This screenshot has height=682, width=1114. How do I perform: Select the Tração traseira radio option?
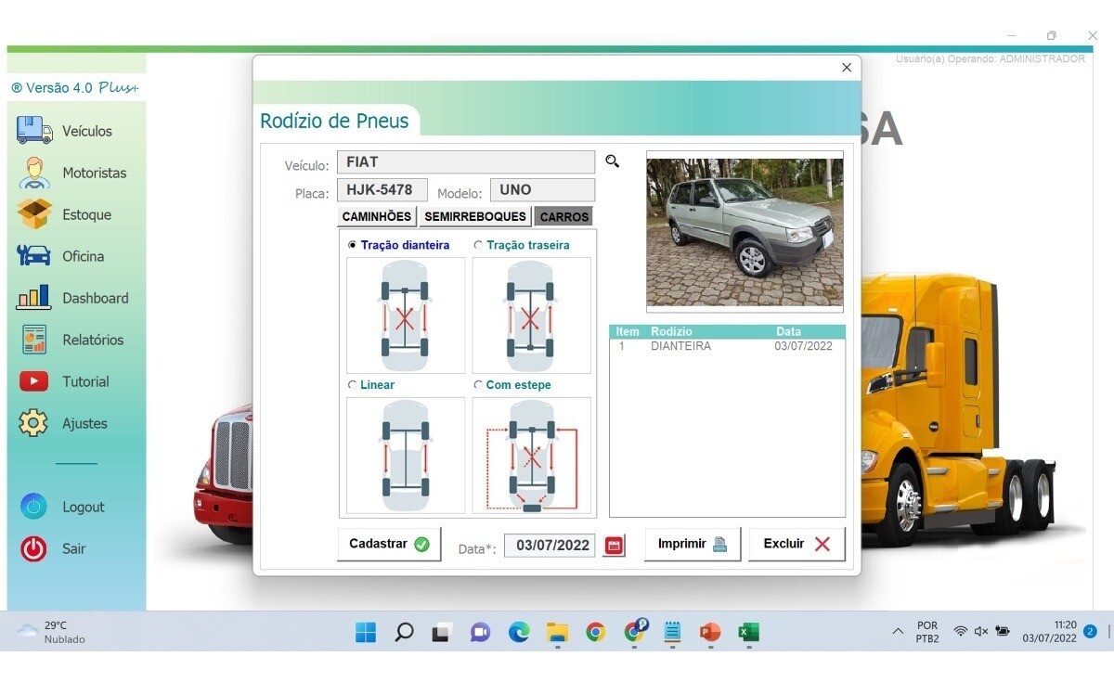478,246
